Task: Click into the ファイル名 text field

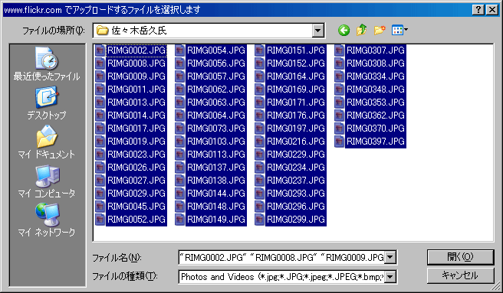Action: click(x=281, y=258)
